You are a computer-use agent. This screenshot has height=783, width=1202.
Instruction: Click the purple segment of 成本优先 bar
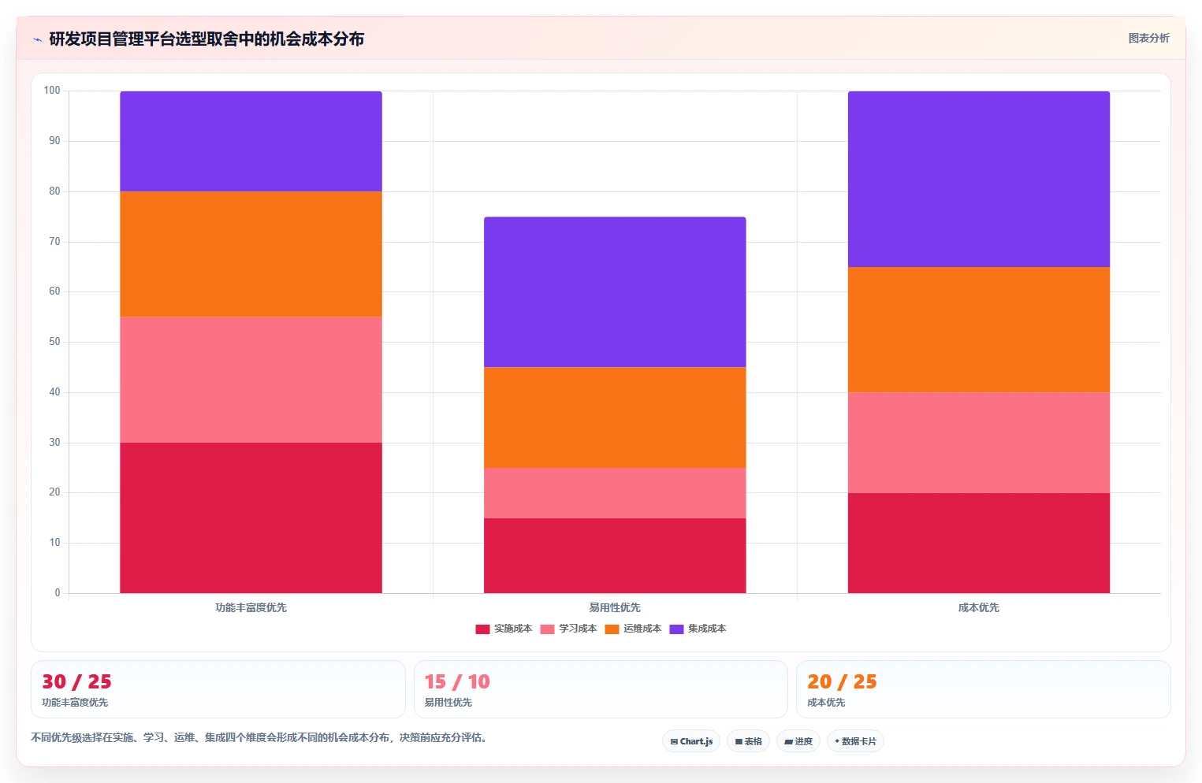[979, 179]
